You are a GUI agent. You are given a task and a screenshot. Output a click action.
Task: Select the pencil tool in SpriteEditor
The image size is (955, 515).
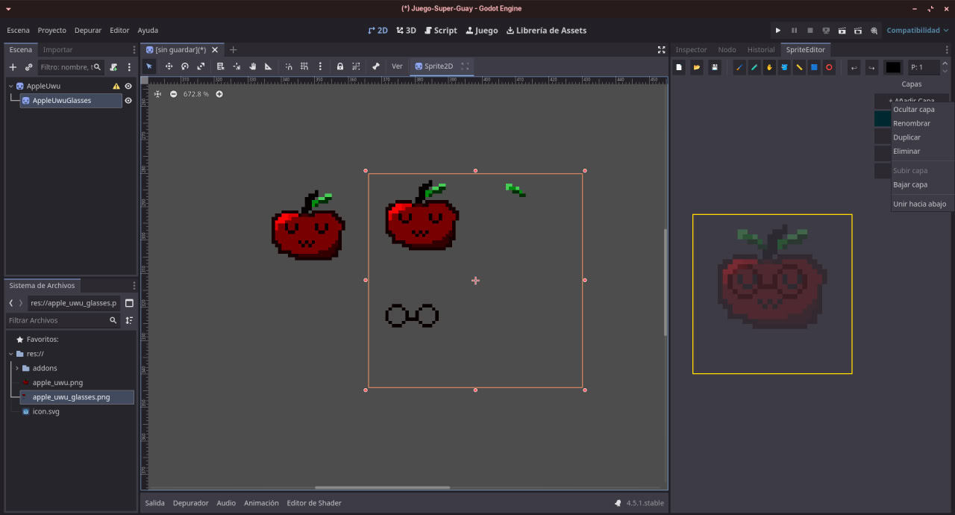[x=739, y=67]
